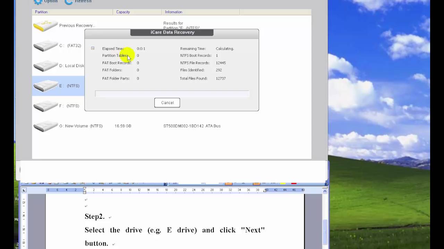Screen dimensions: 444x249
Task: Click the value 12737
Action: [221, 79]
